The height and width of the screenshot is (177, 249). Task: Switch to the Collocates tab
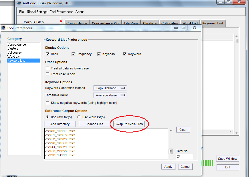point(170,23)
